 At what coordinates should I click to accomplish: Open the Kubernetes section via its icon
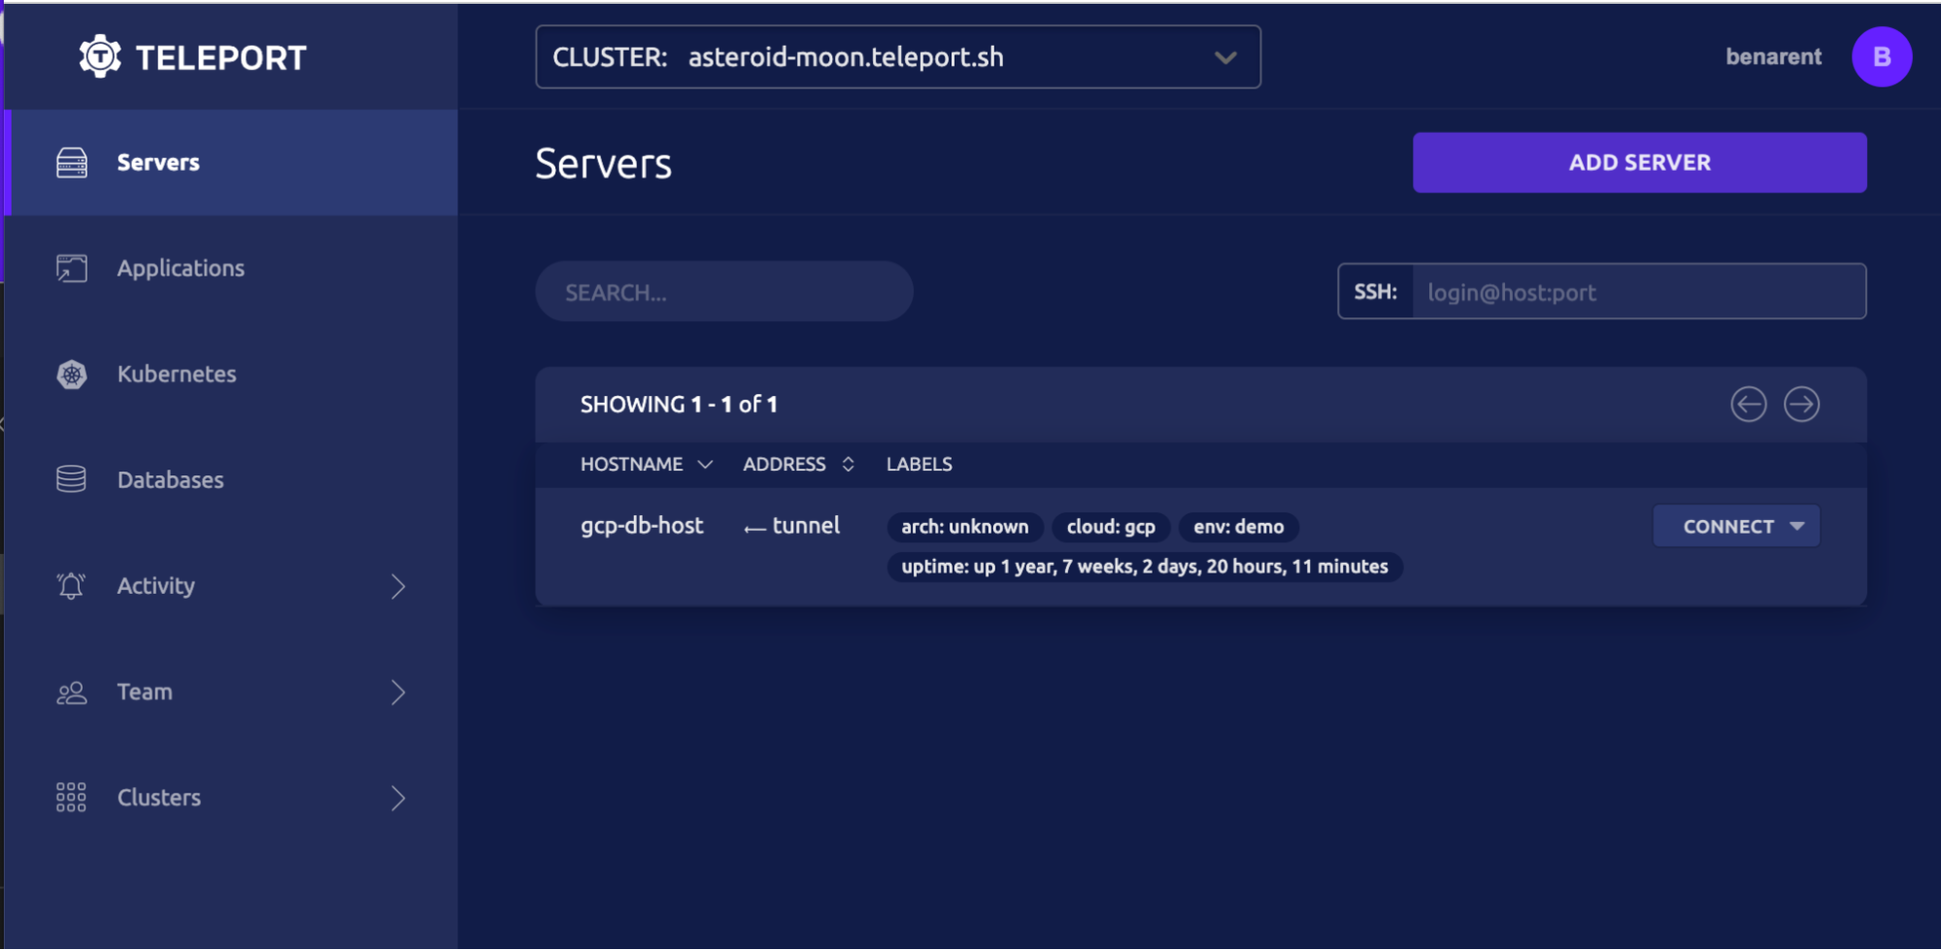click(x=70, y=374)
